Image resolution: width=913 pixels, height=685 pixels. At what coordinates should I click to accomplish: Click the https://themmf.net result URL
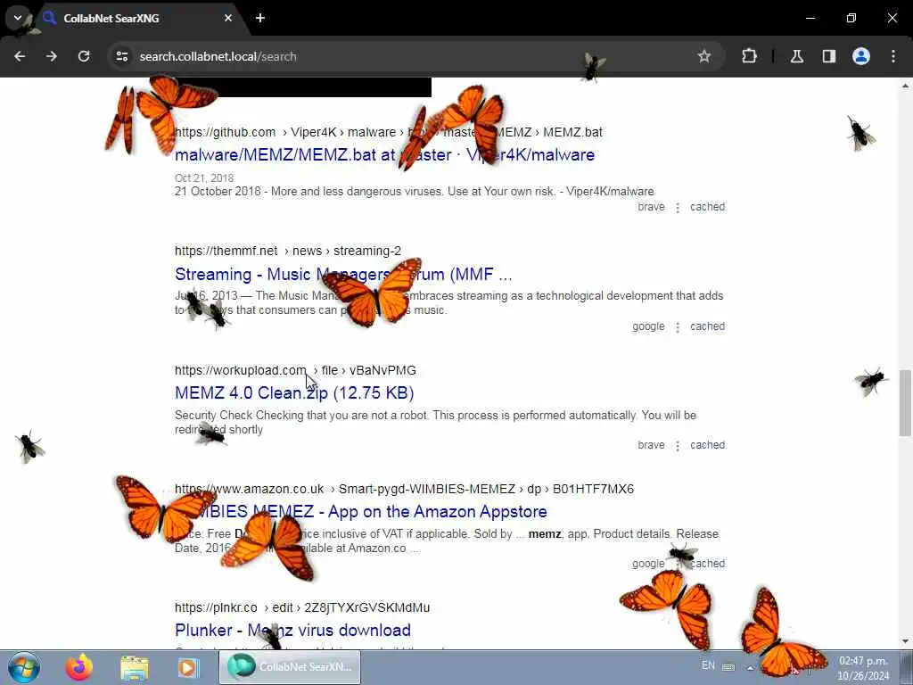click(226, 251)
